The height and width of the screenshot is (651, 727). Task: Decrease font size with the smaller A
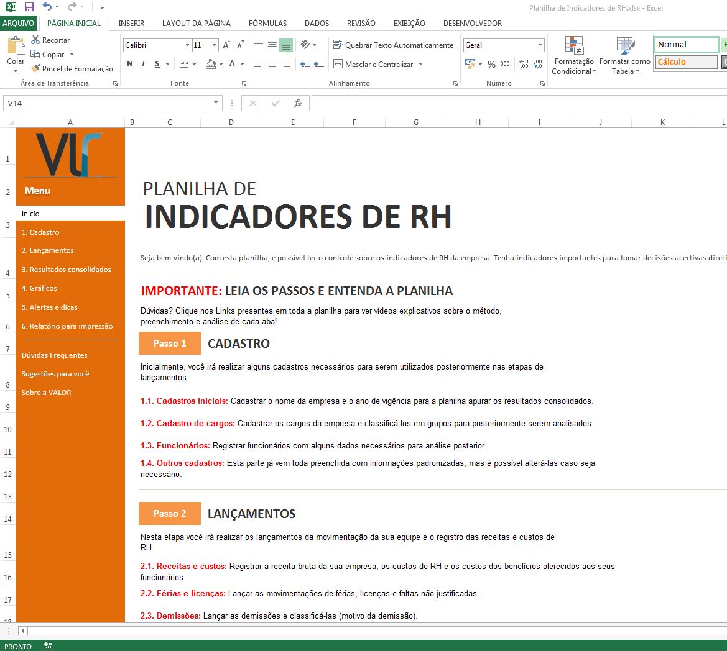click(x=239, y=45)
